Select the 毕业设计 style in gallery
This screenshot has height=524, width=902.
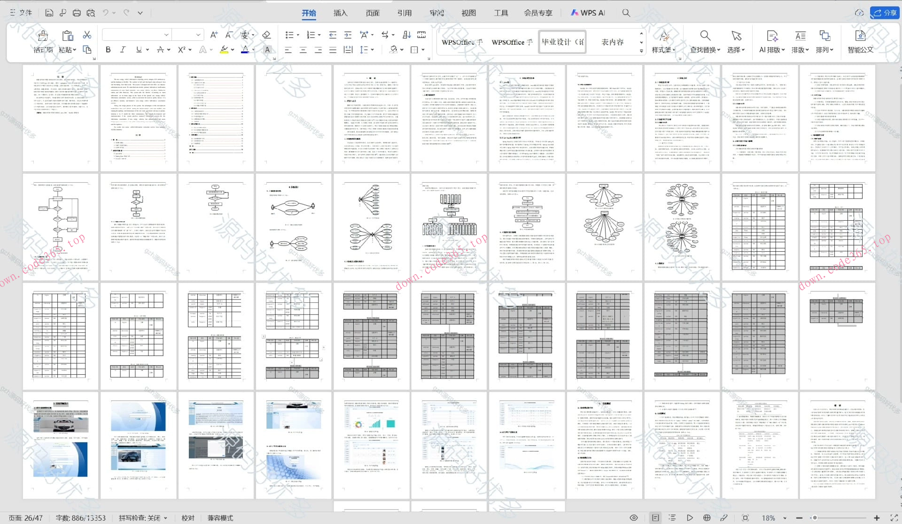pyautogui.click(x=562, y=42)
